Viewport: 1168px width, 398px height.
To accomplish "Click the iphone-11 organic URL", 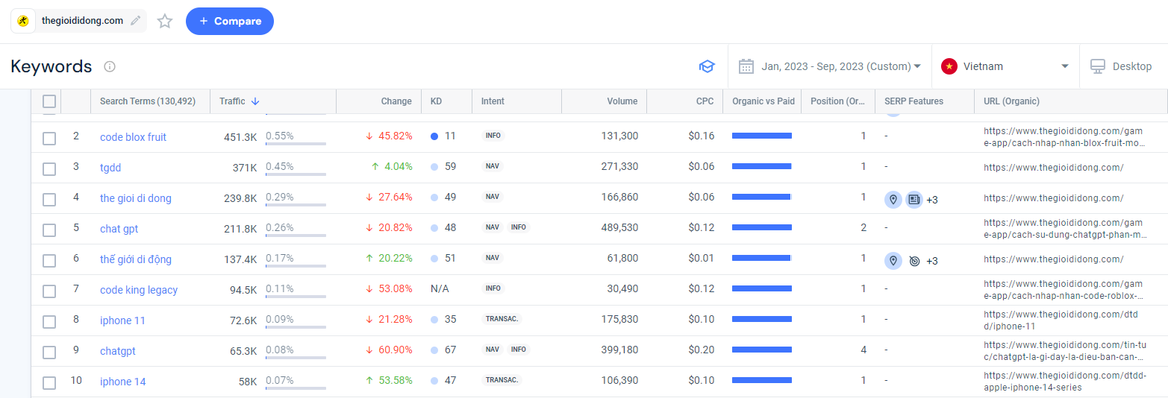I will pyautogui.click(x=1061, y=320).
